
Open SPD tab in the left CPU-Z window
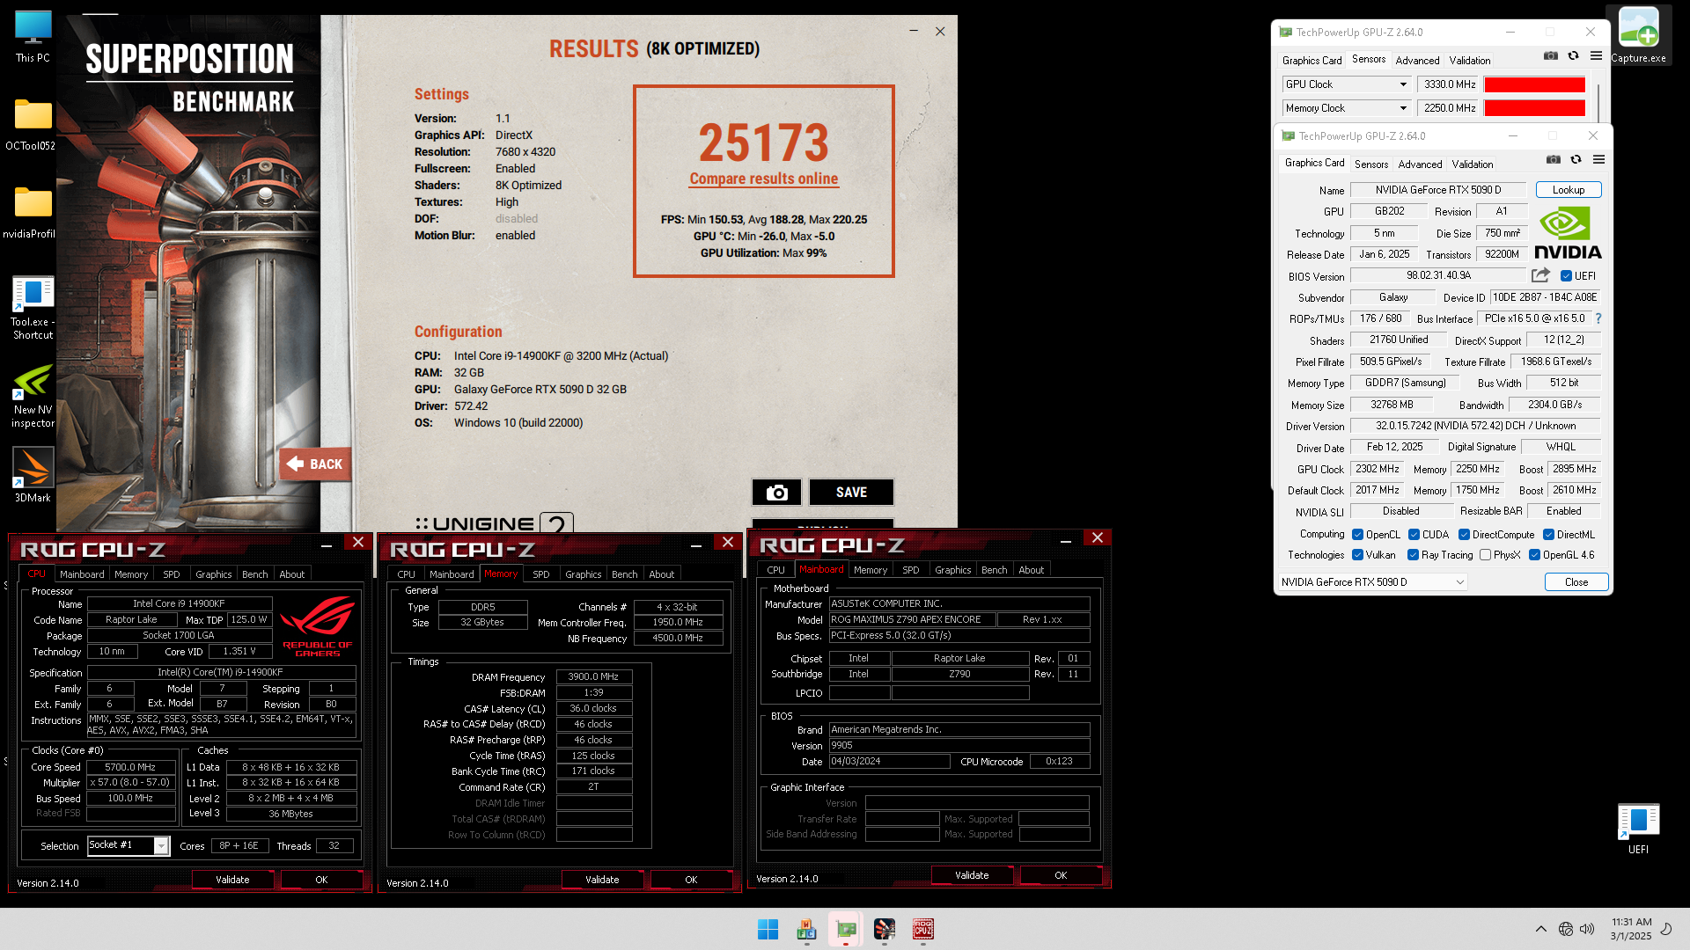point(171,574)
